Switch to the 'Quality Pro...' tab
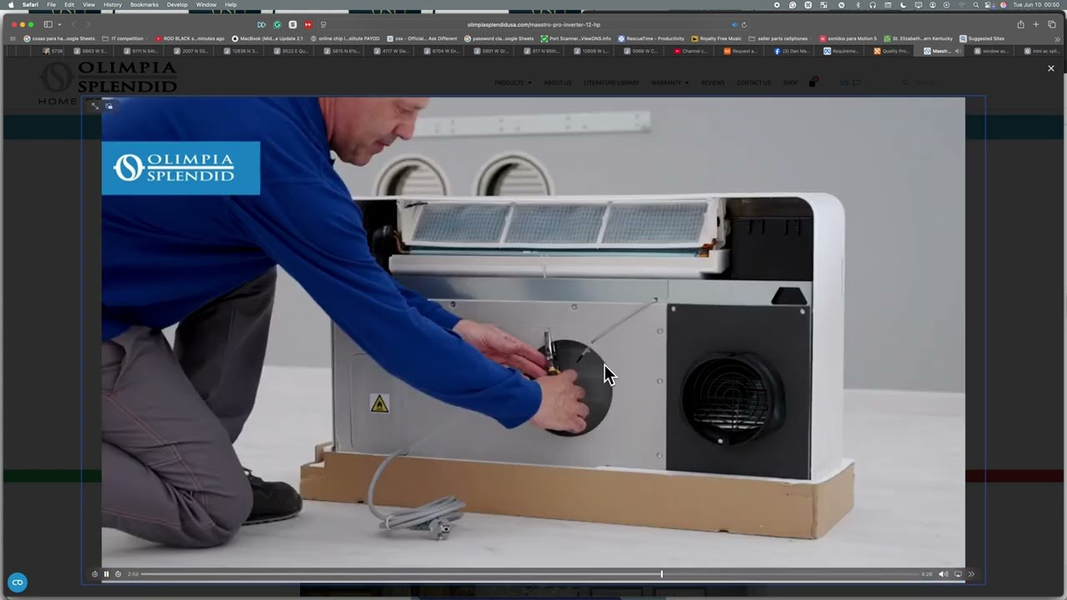This screenshot has width=1067, height=600. point(891,51)
